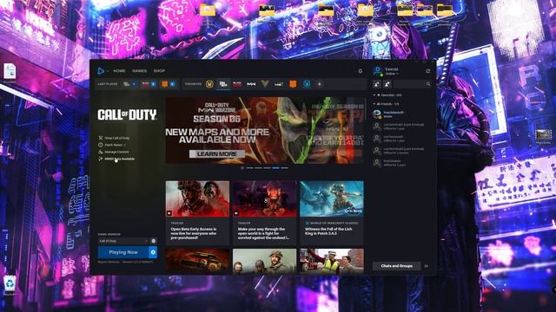Click the MWIII Beta Available link
556x312 pixels.
click(120, 159)
